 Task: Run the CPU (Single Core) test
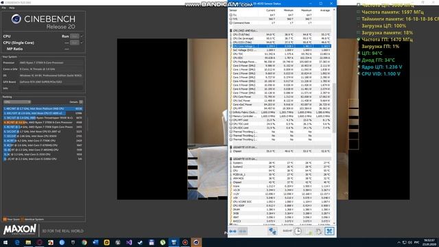tap(74, 43)
